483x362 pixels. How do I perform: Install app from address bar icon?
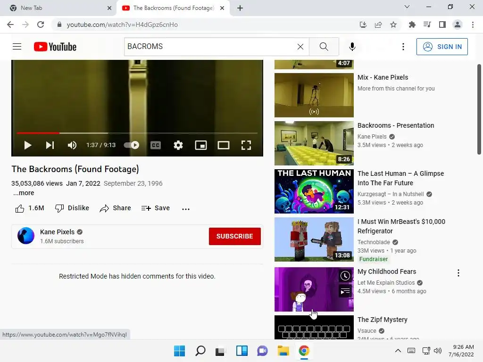point(363,25)
